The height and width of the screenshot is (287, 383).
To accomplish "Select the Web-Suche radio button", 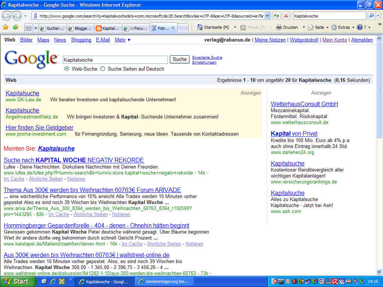I will pos(67,69).
